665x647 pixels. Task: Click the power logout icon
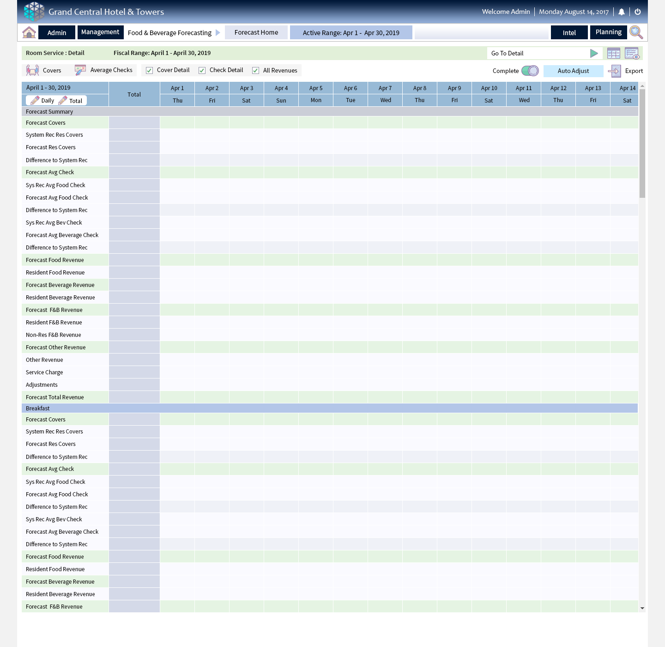tap(638, 12)
